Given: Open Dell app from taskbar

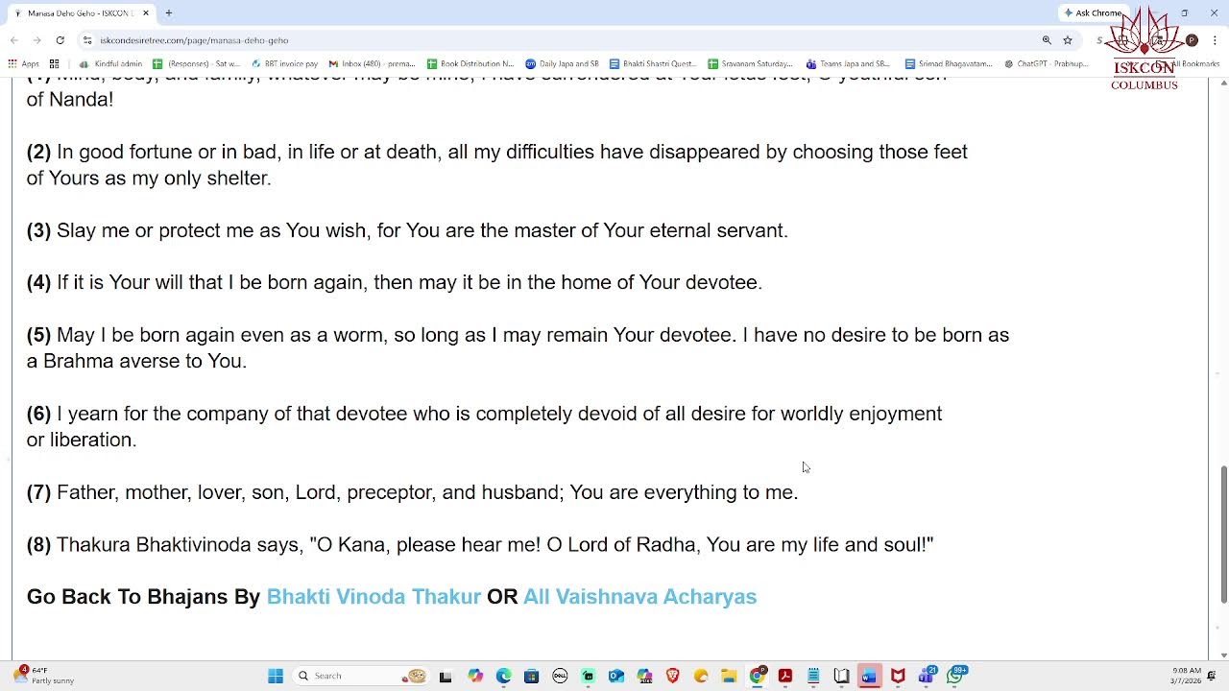Looking at the screenshot, I should (560, 676).
